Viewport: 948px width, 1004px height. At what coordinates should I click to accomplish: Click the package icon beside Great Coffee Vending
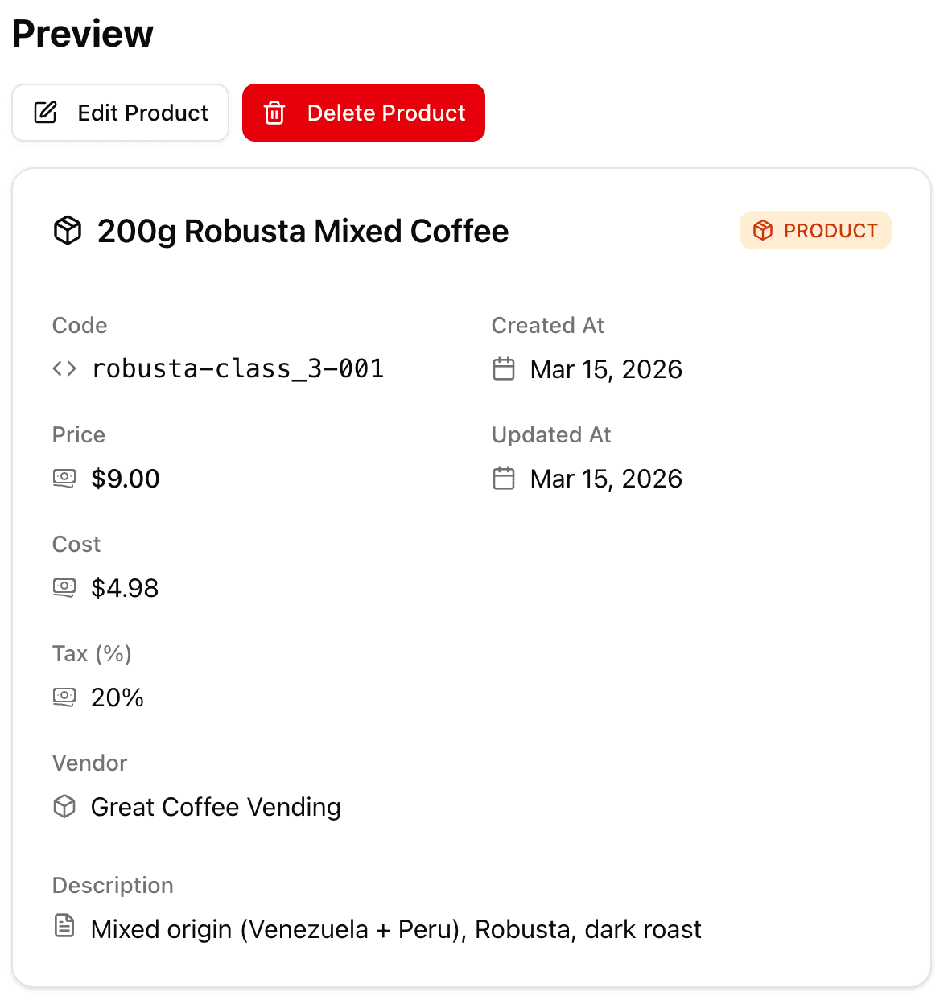point(64,806)
